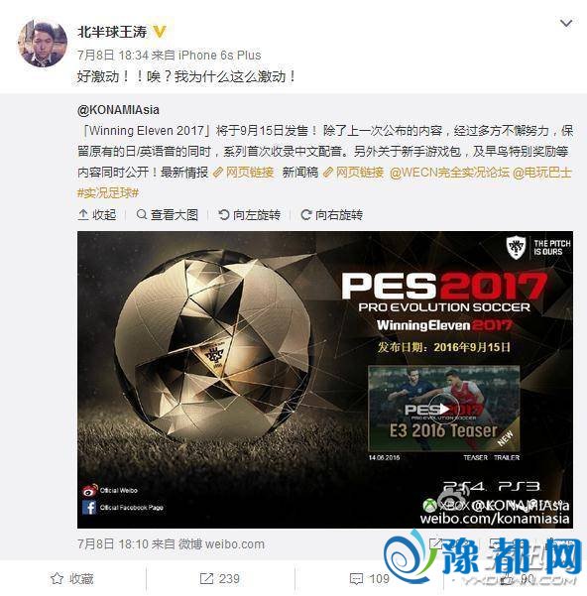Screen dimensions: 587x596
Task: Collapse the image with 收起
Action: tap(97, 215)
